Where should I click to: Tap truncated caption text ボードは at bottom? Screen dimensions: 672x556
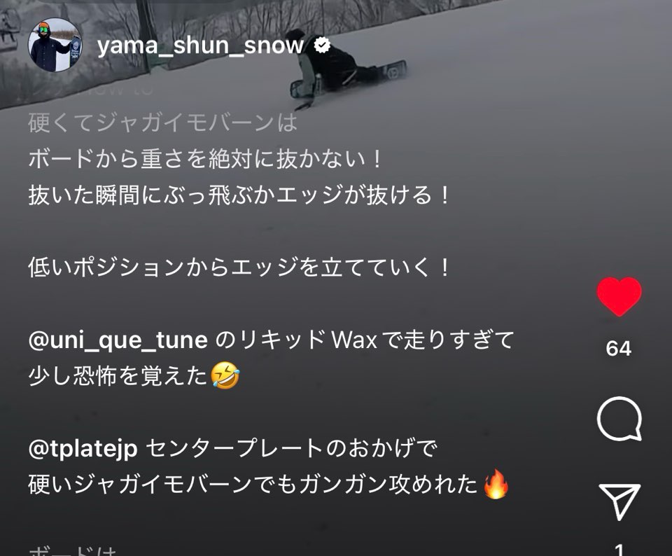72,550
